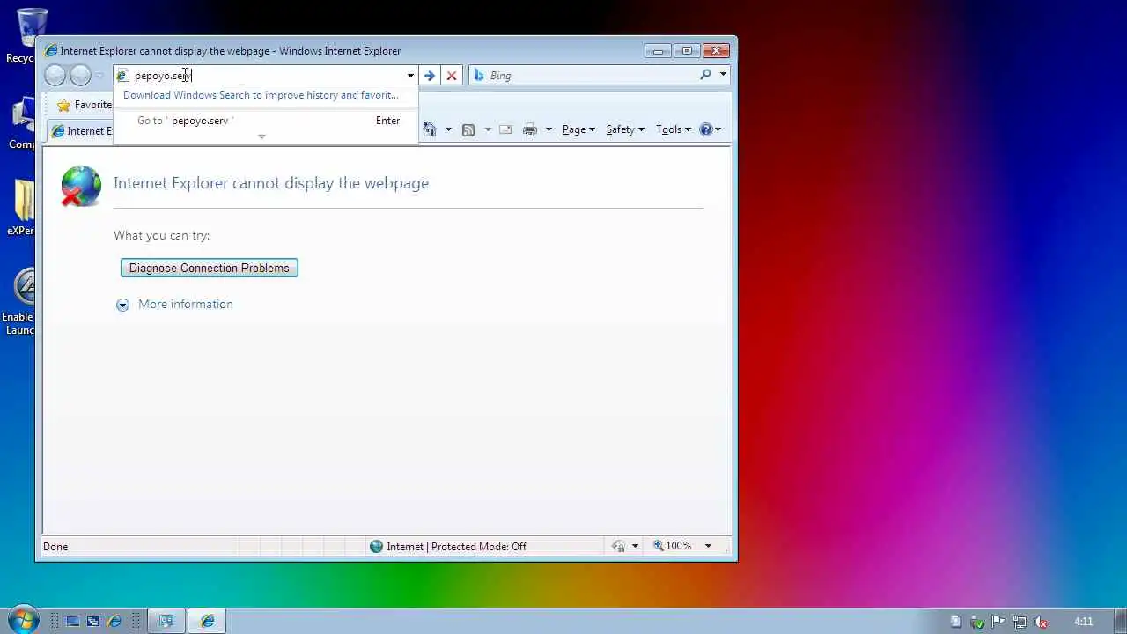Click the blue Go arrow button
Screen dimensions: 1127x634
(x=429, y=76)
